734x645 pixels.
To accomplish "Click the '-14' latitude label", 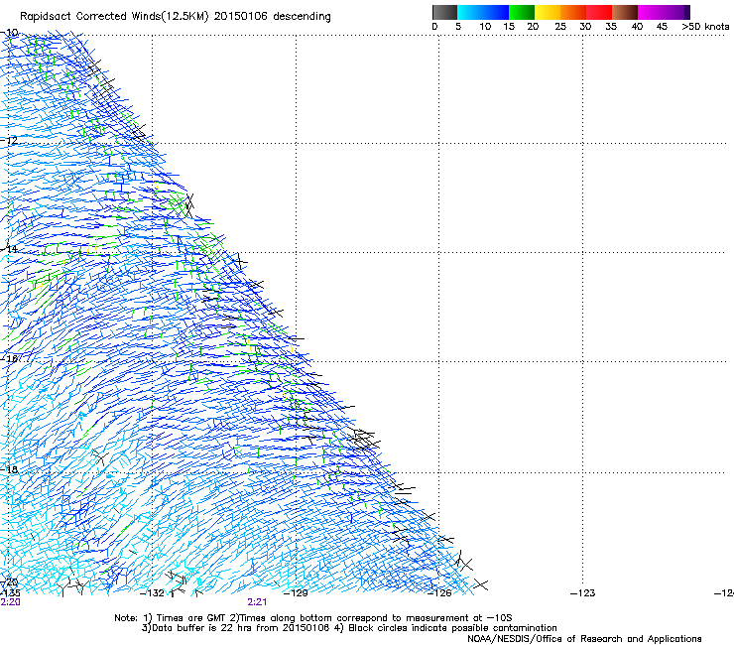I will [8, 249].
